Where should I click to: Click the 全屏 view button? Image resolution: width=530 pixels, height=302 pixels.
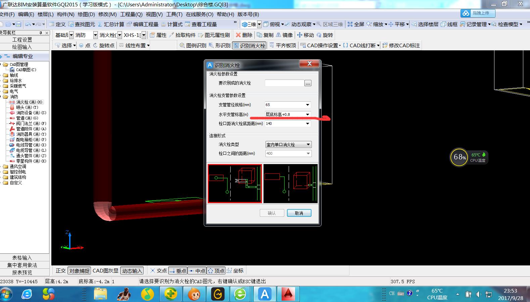[356, 24]
